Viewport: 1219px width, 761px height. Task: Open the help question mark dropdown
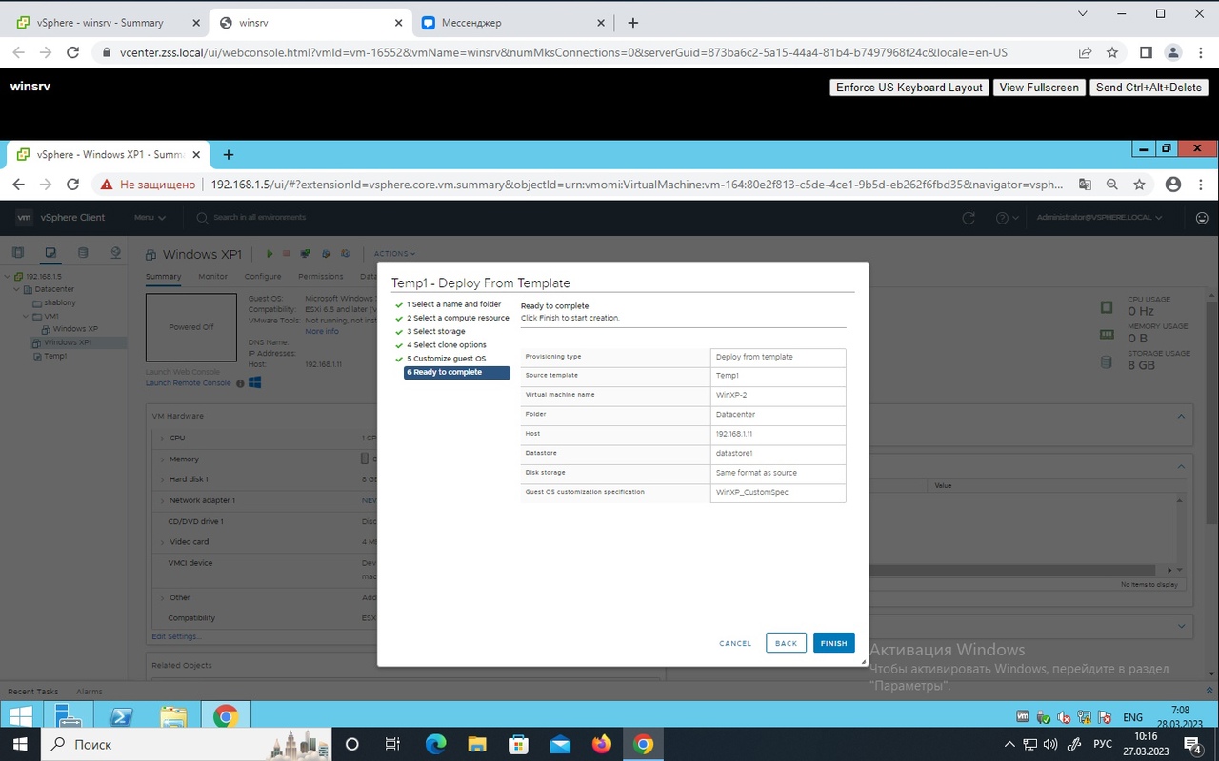click(x=1007, y=218)
